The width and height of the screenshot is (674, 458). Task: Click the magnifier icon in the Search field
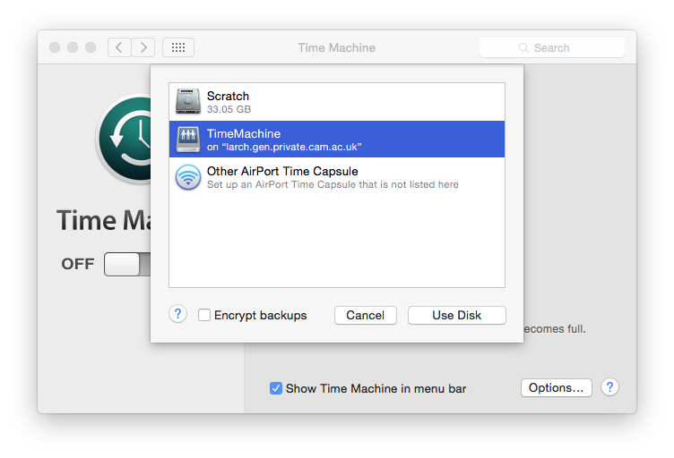click(x=523, y=47)
